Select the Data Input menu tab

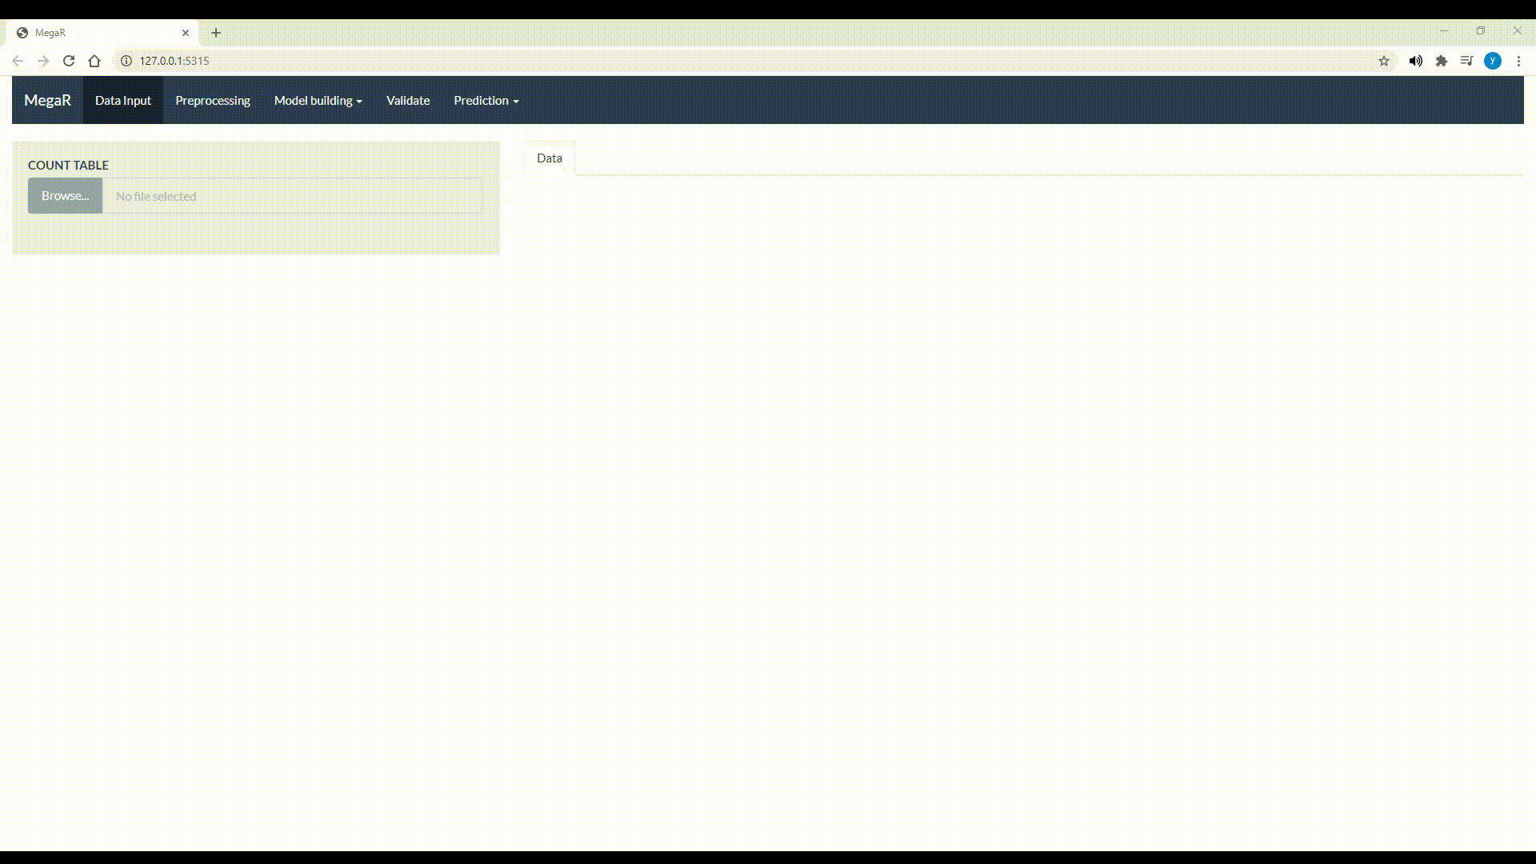click(122, 100)
